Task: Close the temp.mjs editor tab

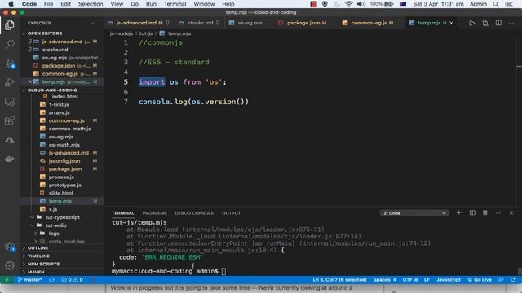Action: click(x=451, y=23)
